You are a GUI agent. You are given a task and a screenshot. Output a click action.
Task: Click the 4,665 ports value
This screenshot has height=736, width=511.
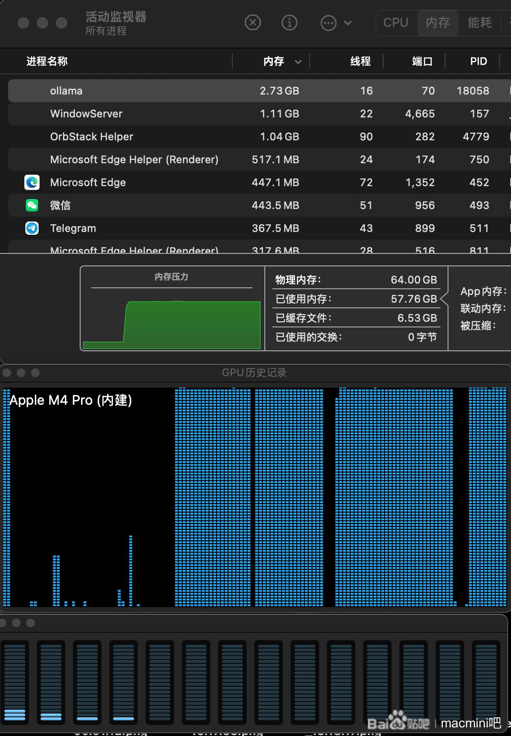click(420, 114)
